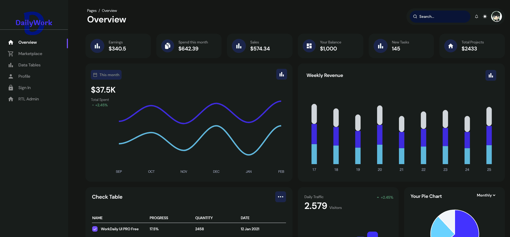Viewport: 510px width, 237px height.
Task: Click the QUANTITY column header
Action: [x=204, y=218]
